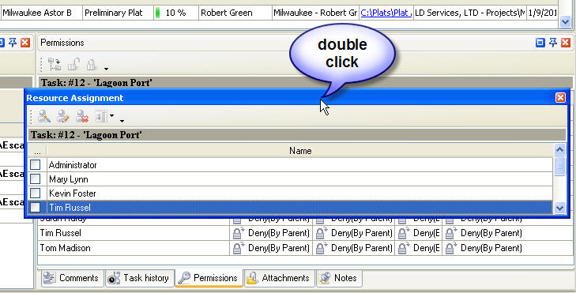Click the remove resource red X icon
The height and width of the screenshot is (293, 576).
tap(82, 117)
